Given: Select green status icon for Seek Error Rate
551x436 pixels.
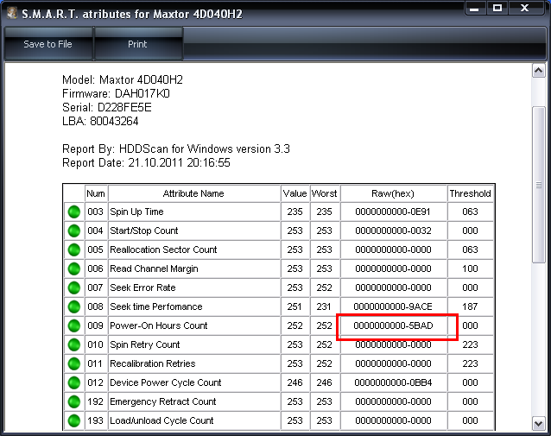Looking at the screenshot, I should pyautogui.click(x=74, y=288).
